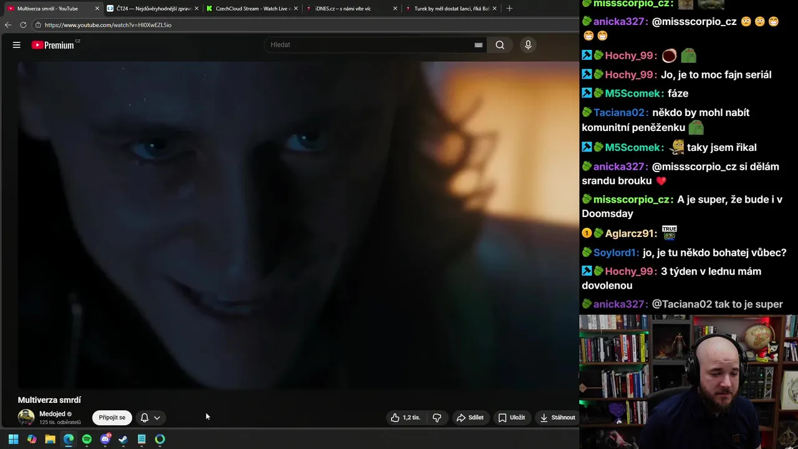Start voice search with the microphone icon
The width and height of the screenshot is (798, 449).
point(528,45)
